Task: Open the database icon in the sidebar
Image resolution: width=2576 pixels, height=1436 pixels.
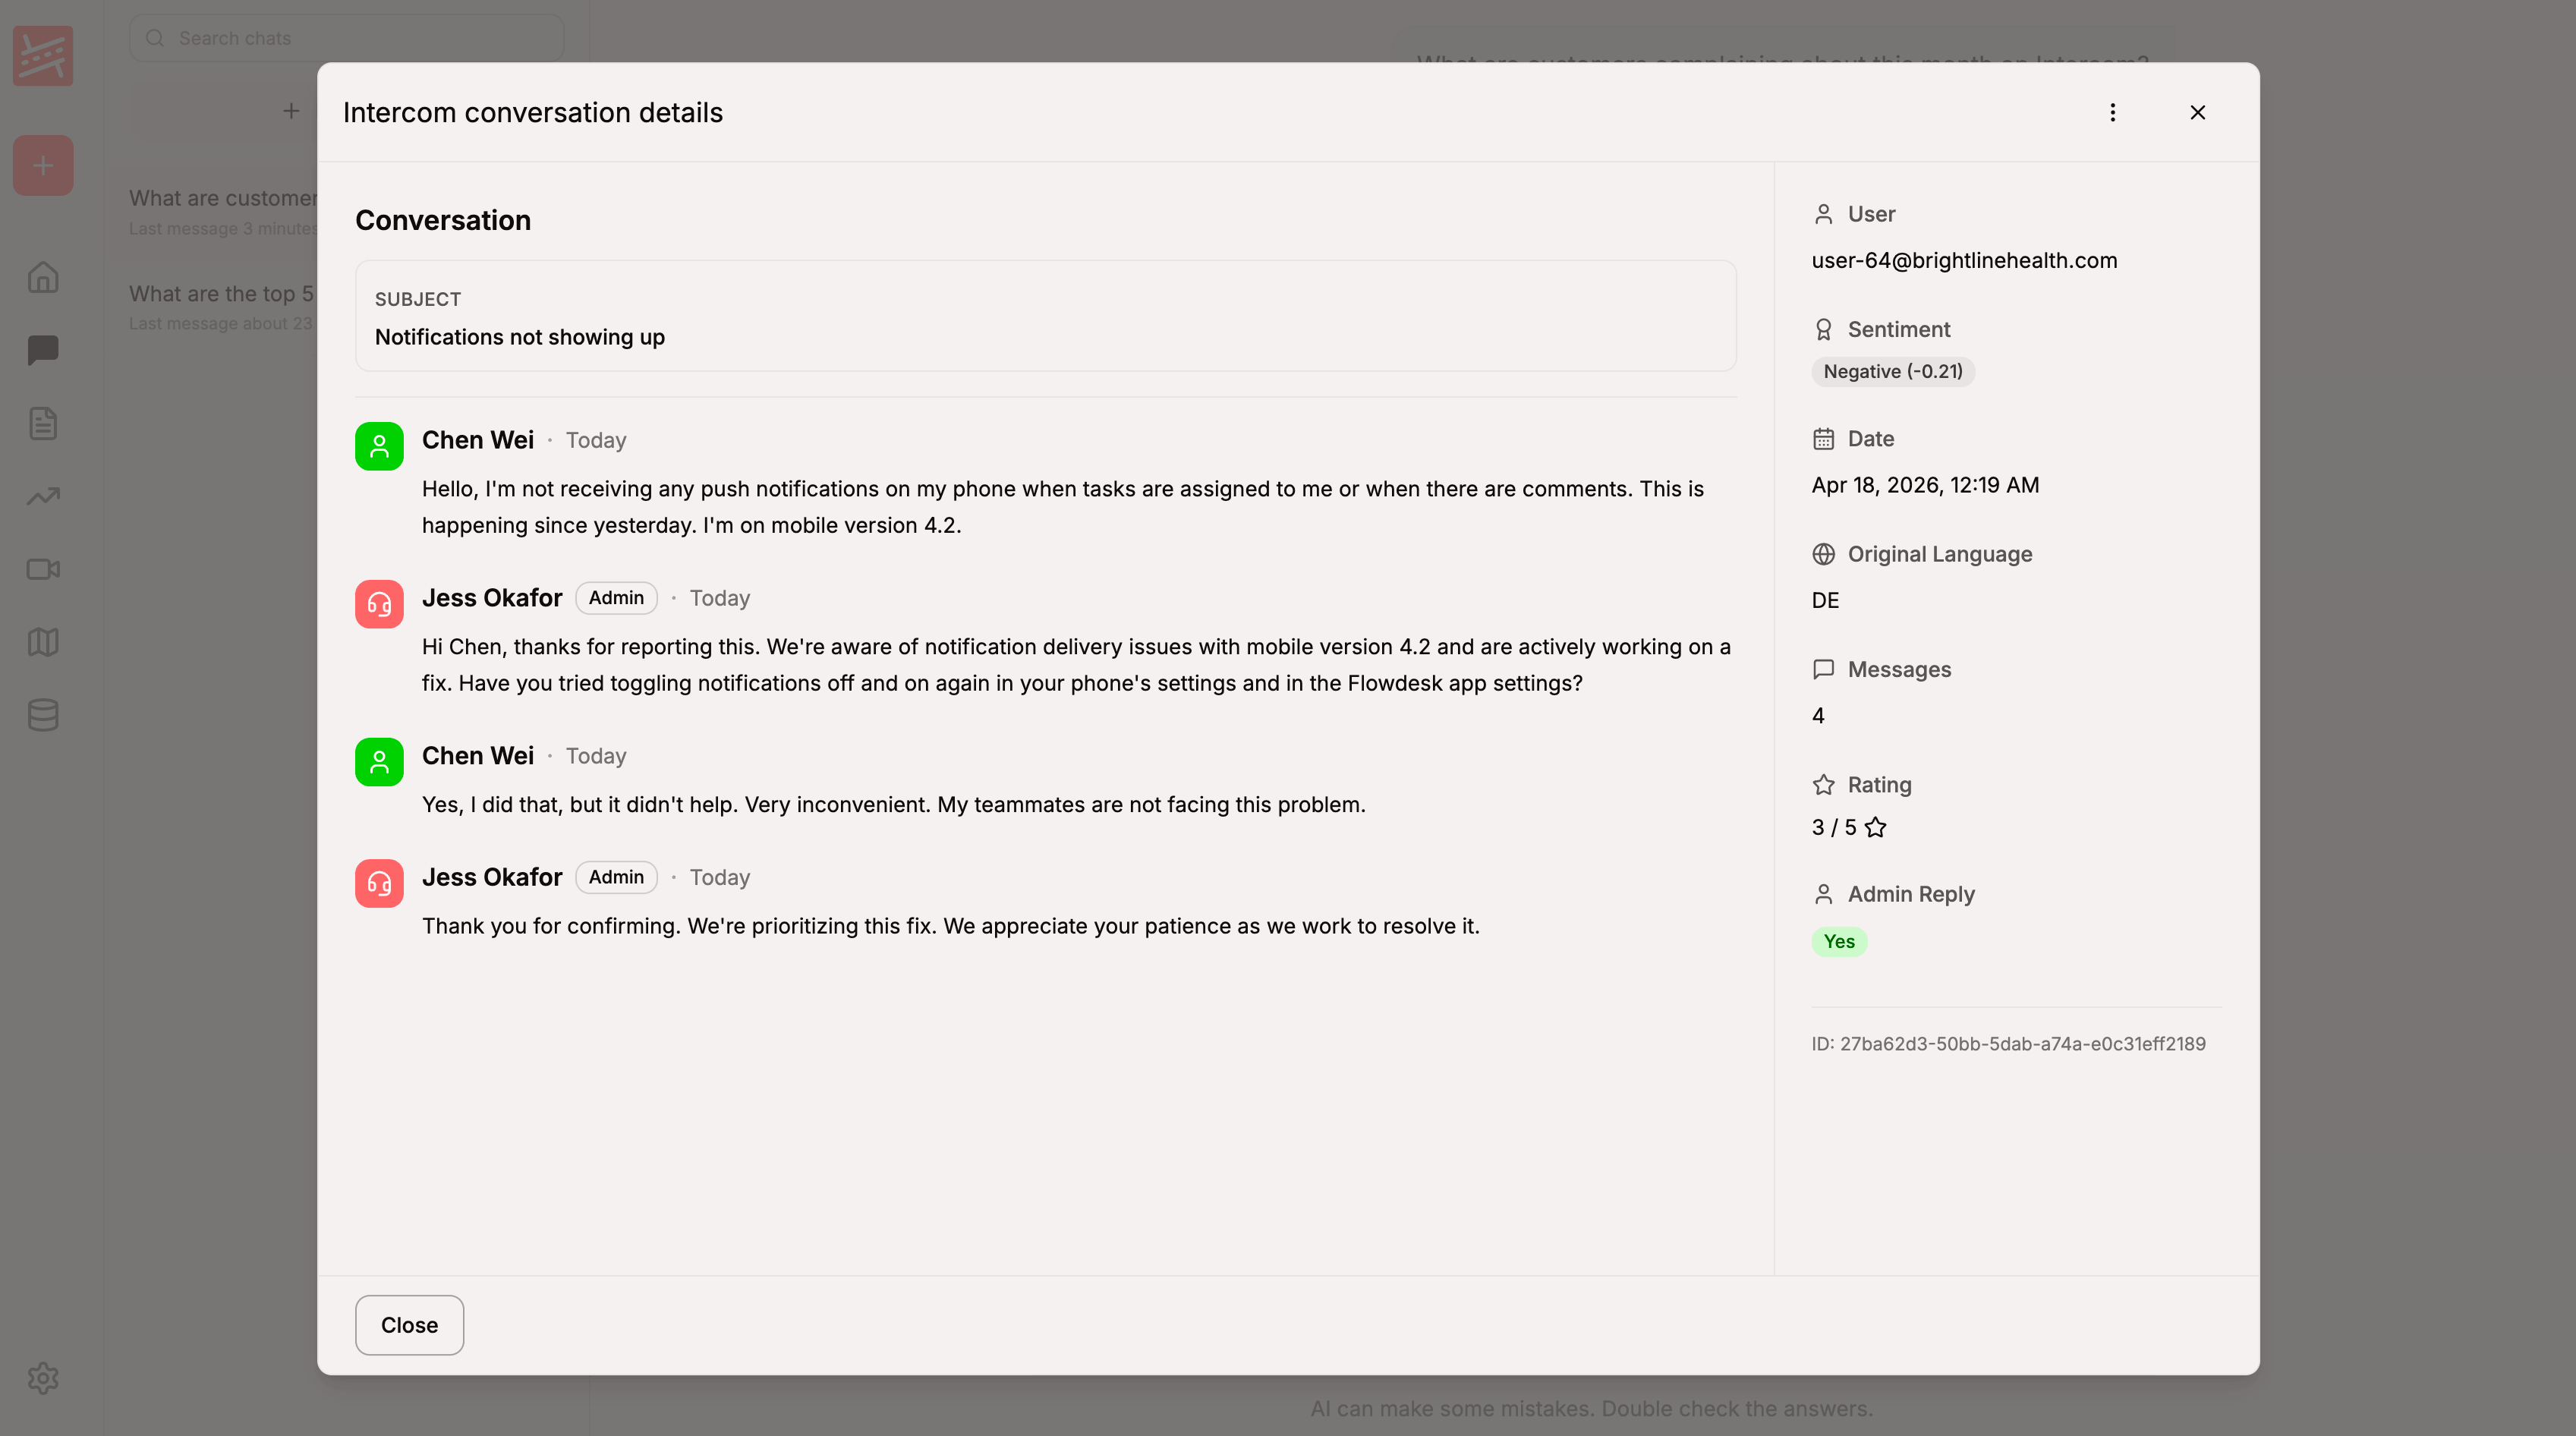Action: 43,715
